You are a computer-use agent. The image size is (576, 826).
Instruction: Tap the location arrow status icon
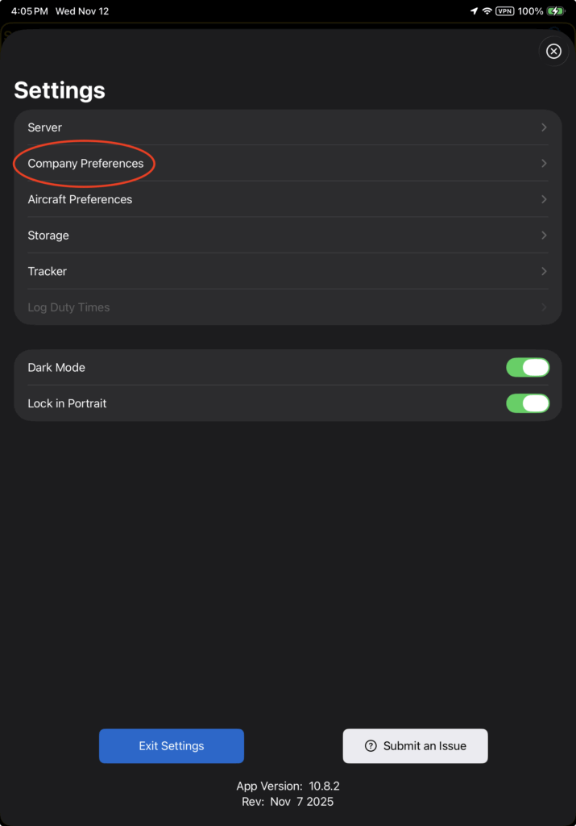click(x=474, y=11)
